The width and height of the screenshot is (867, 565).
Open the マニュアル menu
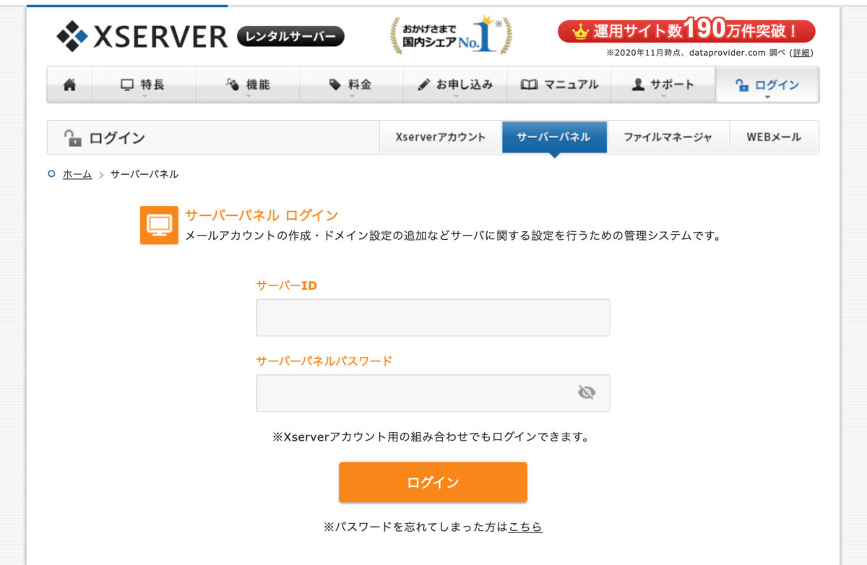[560, 85]
